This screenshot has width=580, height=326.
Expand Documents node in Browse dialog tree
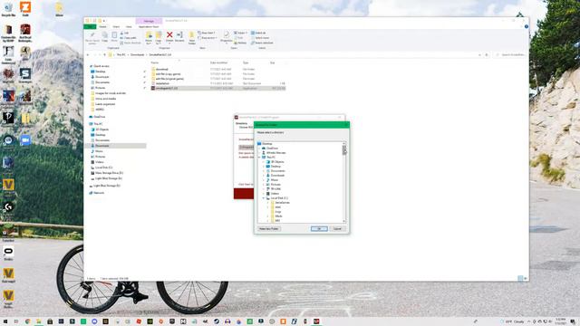(x=264, y=171)
